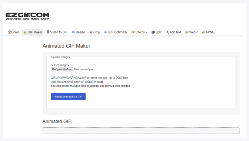This screenshot has height=141, width=249.
Task: Open the Resize tool label
Action: click(x=80, y=32)
